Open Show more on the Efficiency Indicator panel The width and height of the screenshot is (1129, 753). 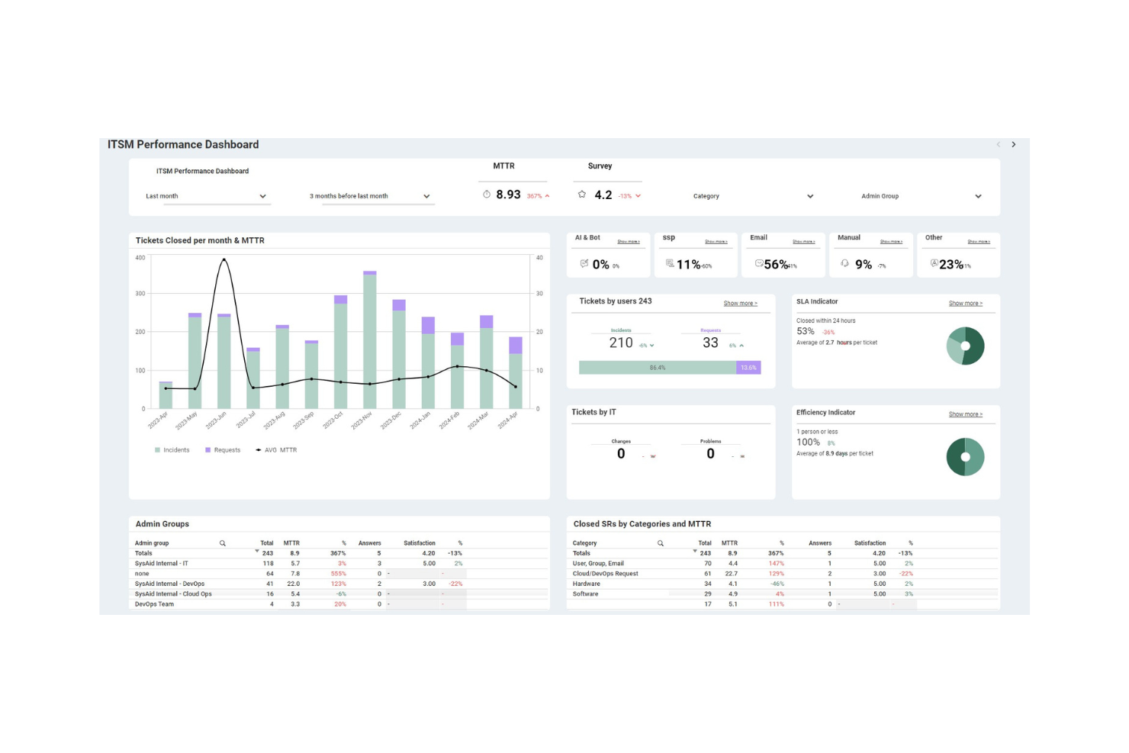[x=966, y=414]
